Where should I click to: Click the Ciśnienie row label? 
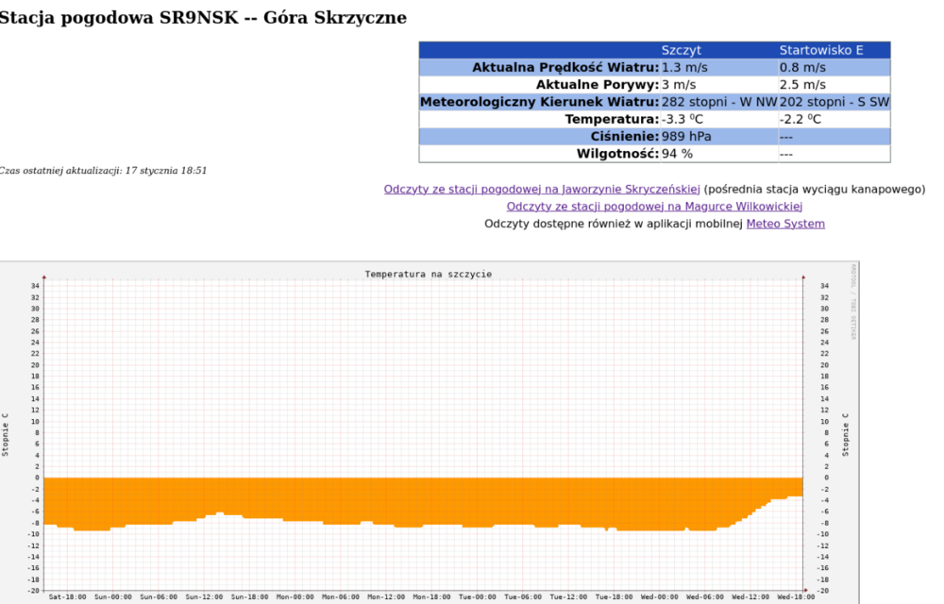[x=617, y=136]
